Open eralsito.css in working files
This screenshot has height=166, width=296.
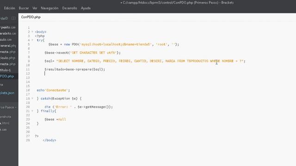point(8,33)
